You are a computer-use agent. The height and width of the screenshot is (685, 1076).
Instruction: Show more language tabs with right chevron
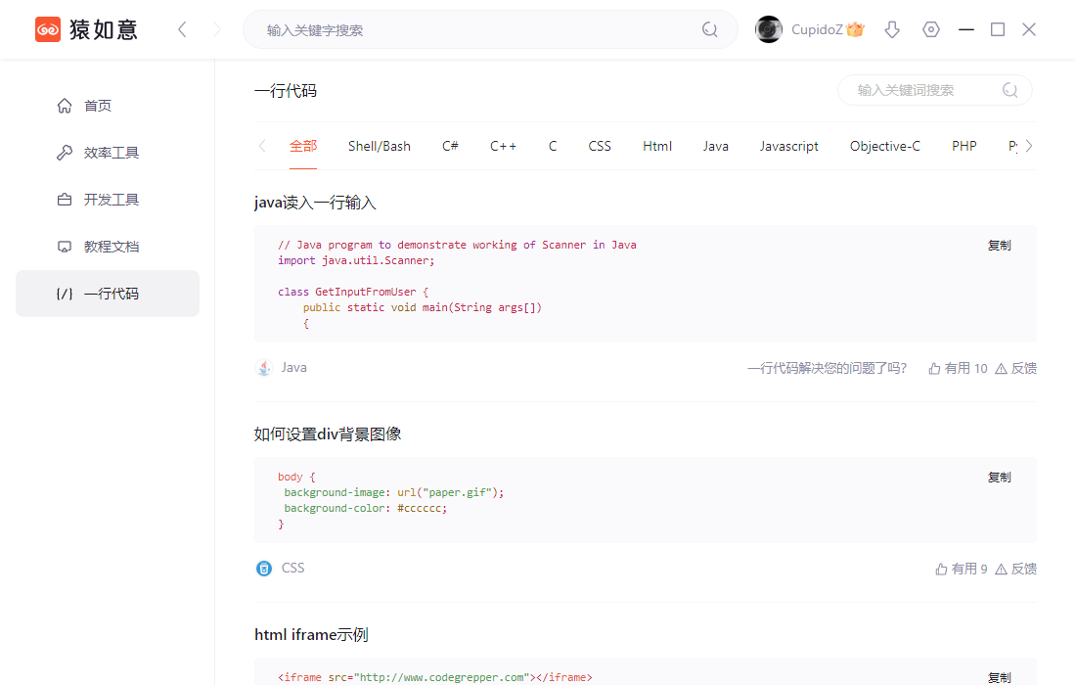1029,146
